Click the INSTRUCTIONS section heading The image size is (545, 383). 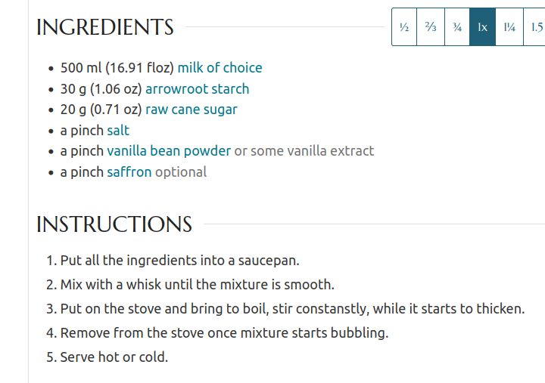click(114, 224)
